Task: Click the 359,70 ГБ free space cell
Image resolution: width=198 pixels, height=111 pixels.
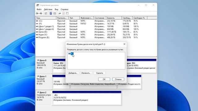Action: click(127, 38)
